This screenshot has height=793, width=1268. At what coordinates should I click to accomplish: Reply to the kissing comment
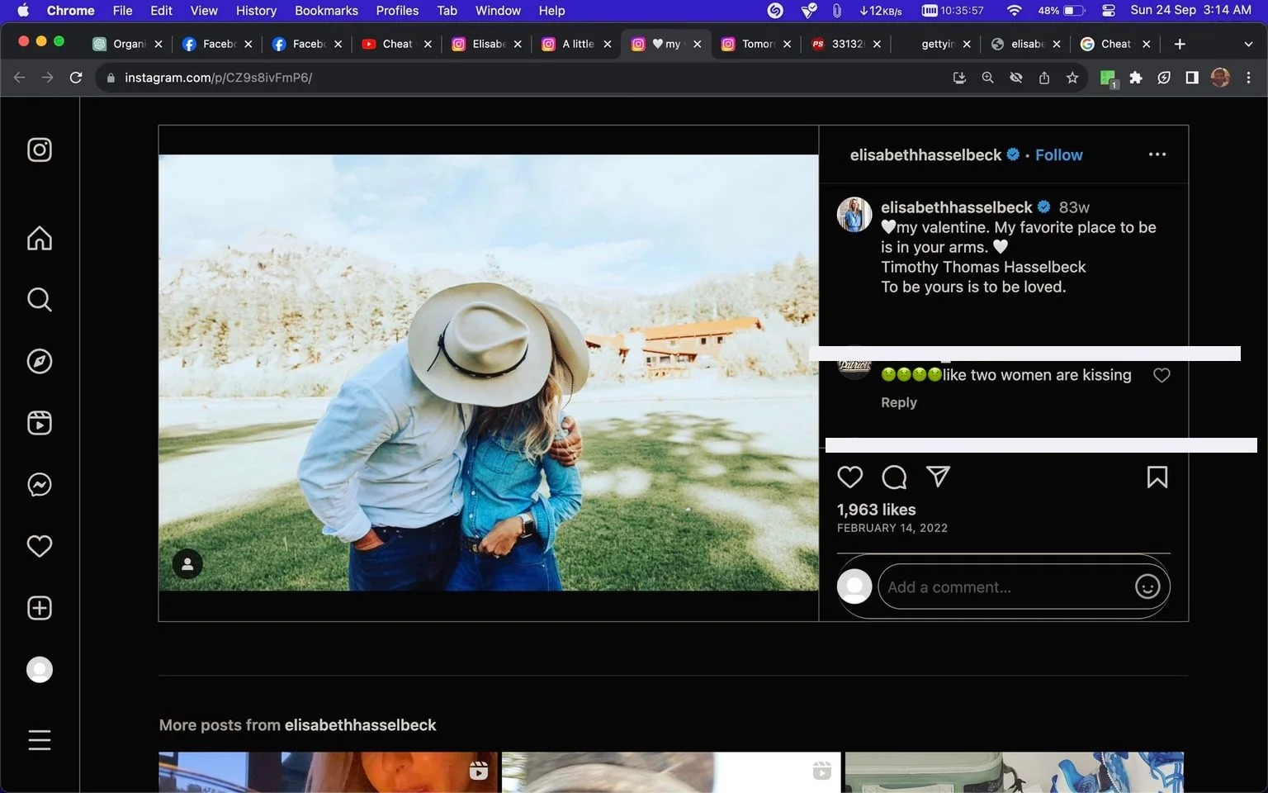(x=898, y=402)
